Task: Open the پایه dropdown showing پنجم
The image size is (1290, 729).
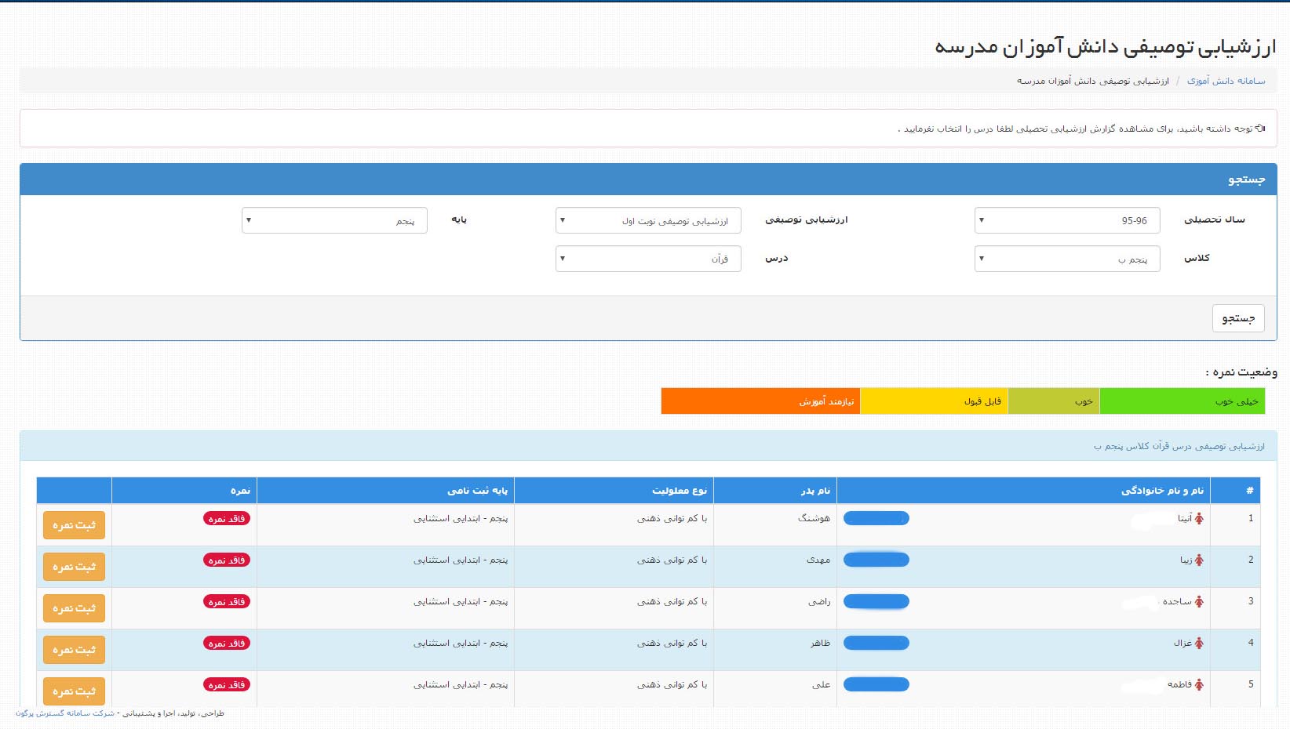Action: coord(334,220)
